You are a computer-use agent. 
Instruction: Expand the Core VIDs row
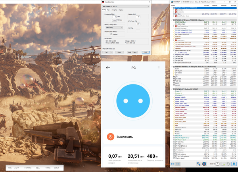[174, 10]
